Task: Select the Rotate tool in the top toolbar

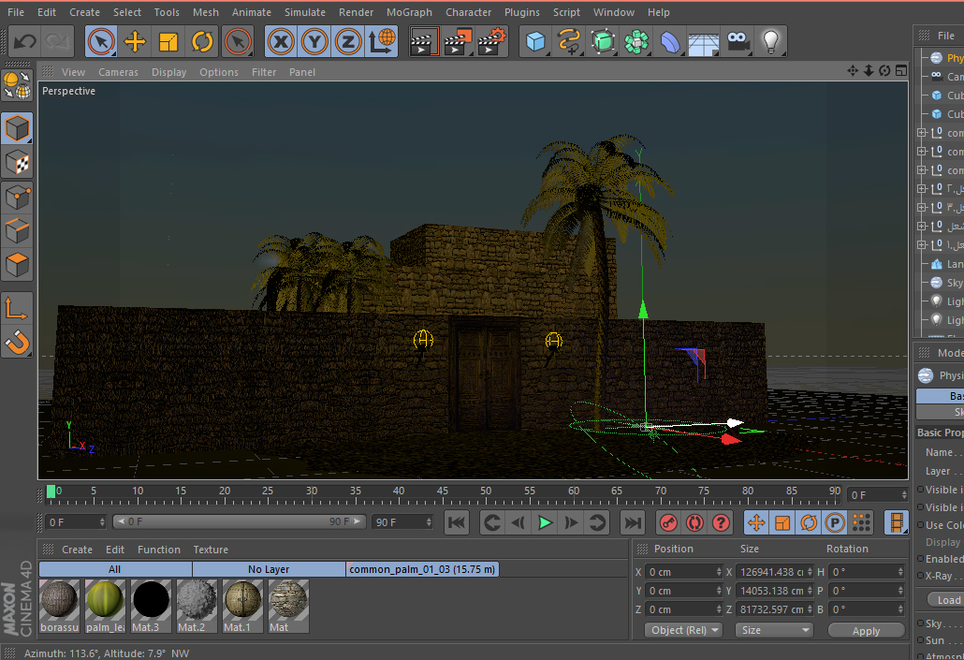Action: (202, 42)
